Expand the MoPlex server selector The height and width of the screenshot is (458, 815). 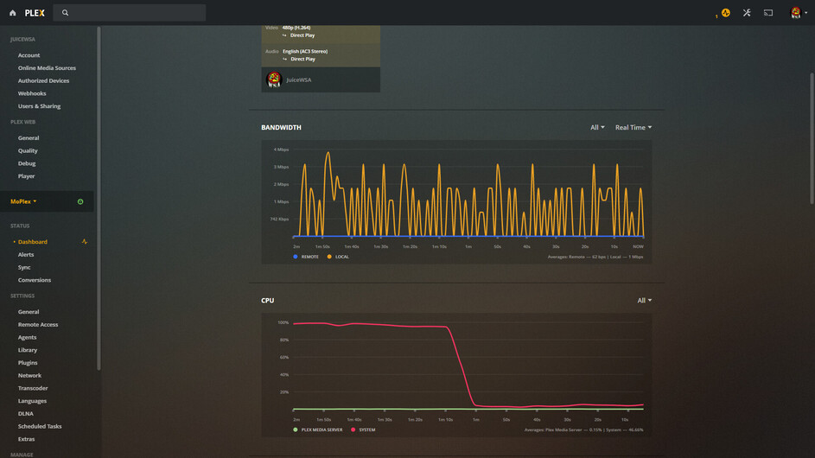pos(24,201)
